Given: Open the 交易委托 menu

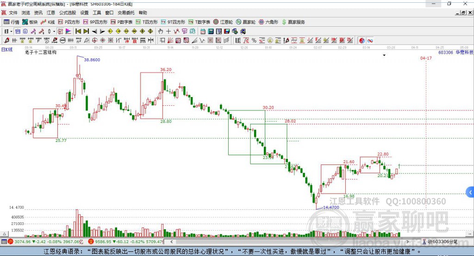Looking at the screenshot, I should point(126,12).
